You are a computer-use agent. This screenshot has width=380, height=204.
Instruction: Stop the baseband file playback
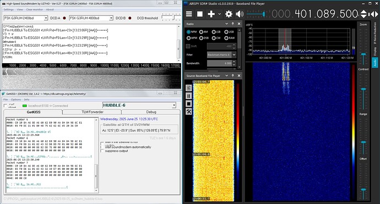point(188,104)
